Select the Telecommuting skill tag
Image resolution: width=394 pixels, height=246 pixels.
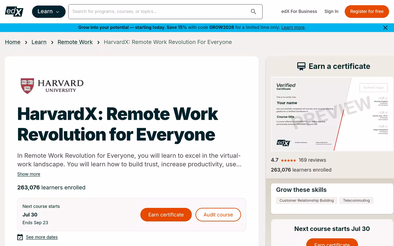pyautogui.click(x=356, y=200)
